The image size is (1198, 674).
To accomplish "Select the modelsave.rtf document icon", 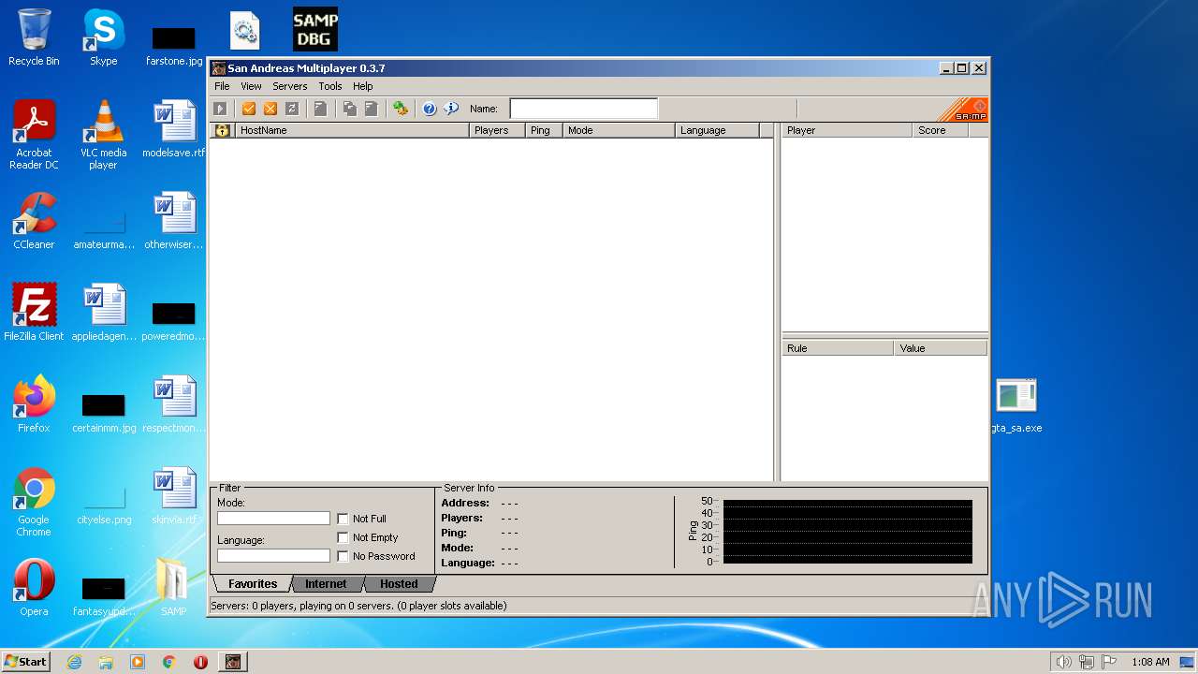I will [x=174, y=129].
